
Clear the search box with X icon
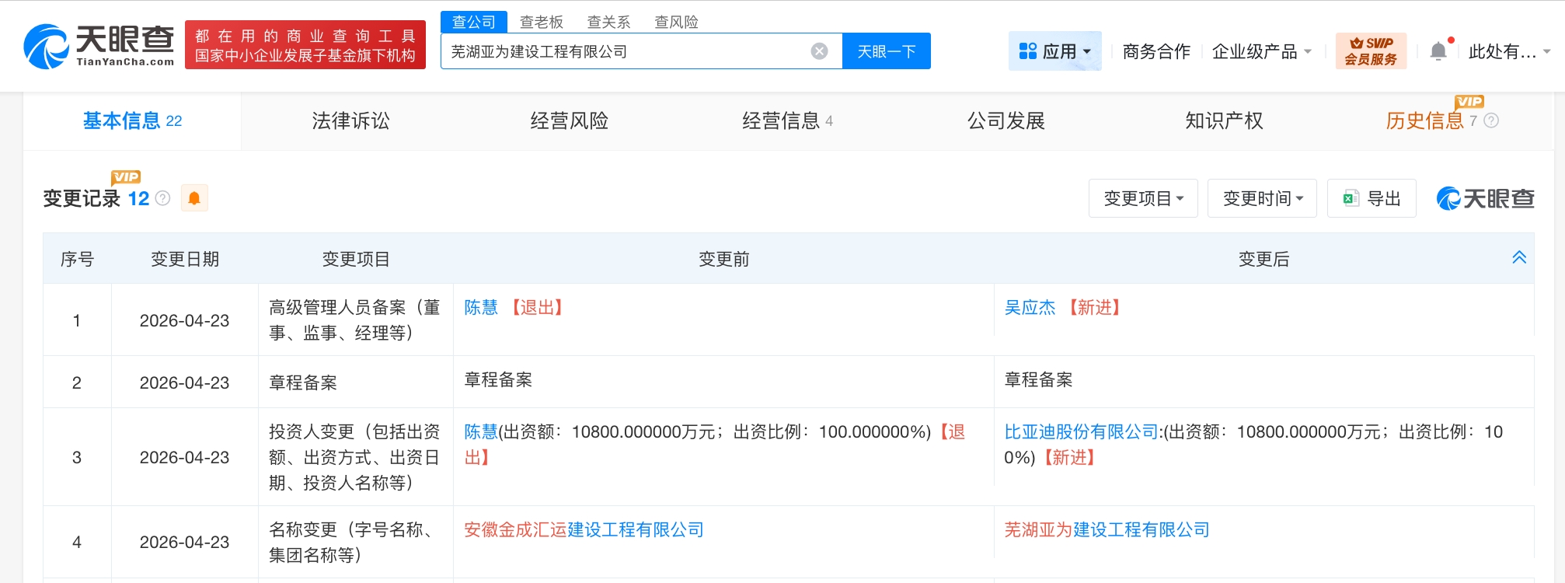coord(819,51)
